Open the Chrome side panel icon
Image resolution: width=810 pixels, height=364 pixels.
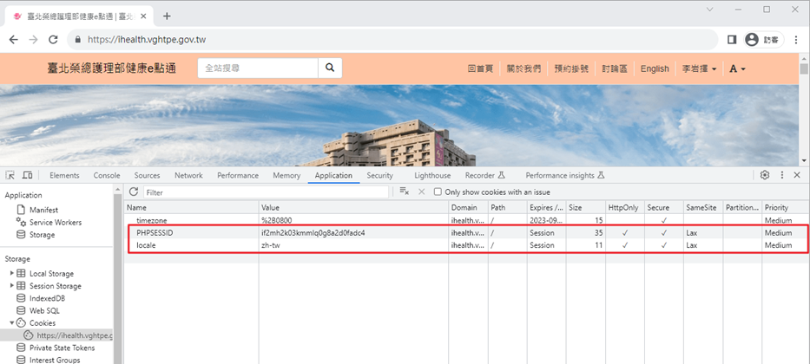click(x=732, y=40)
